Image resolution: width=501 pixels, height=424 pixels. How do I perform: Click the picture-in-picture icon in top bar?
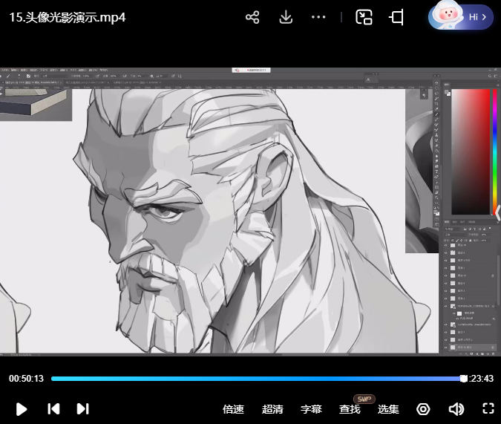(364, 17)
